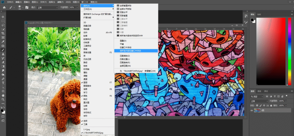Click the Tile All Vertically icon row

(136, 6)
